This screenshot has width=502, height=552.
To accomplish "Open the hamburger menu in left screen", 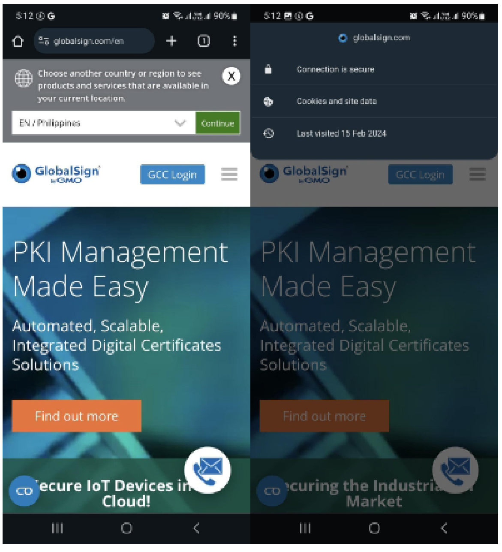I will [229, 174].
